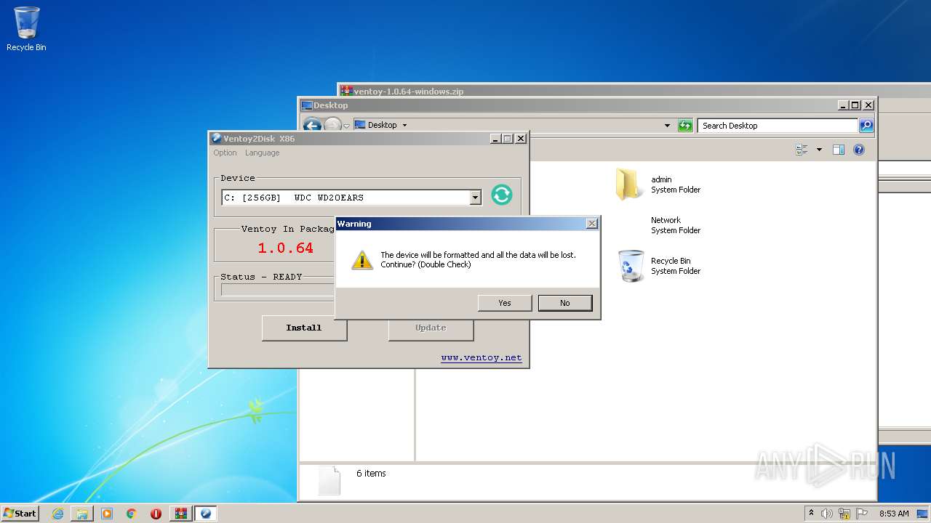This screenshot has height=523, width=931.
Task: Click the Action Center flag icon
Action: tap(862, 514)
